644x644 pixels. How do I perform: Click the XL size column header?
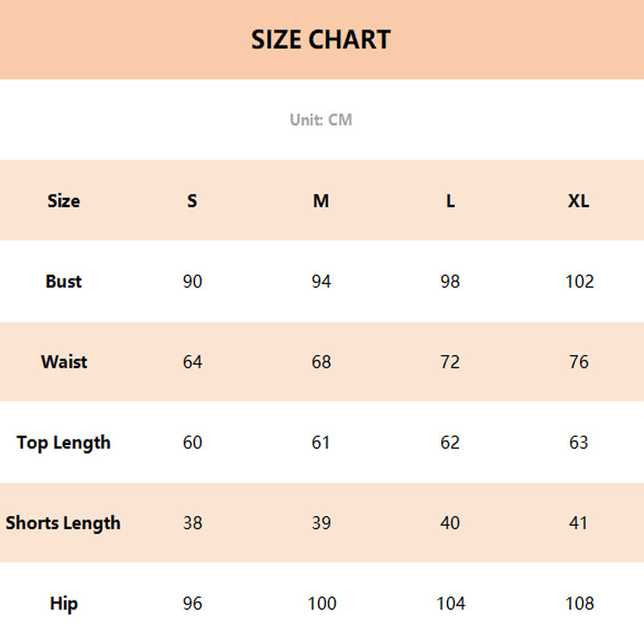click(579, 200)
